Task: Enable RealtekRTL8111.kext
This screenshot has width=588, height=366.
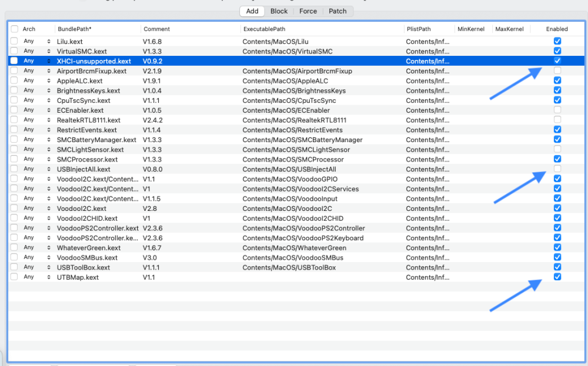Action: click(x=557, y=119)
